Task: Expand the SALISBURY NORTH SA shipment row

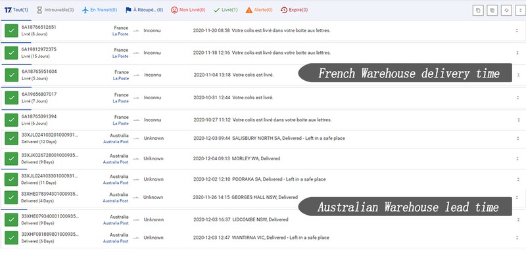Action: [516, 139]
